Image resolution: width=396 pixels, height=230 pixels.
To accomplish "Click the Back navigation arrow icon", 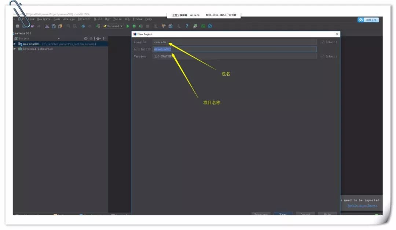I will 83,26.
